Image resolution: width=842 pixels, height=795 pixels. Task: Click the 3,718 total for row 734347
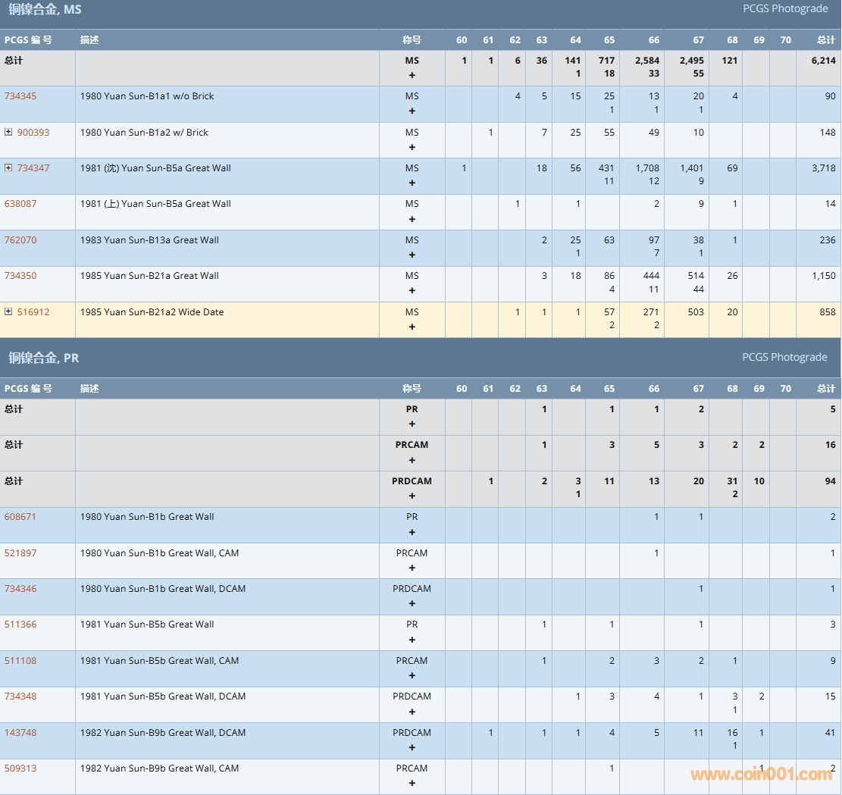click(823, 168)
